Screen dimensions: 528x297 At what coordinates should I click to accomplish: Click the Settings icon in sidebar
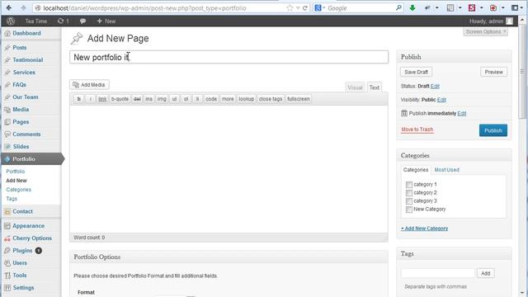(x=7, y=288)
